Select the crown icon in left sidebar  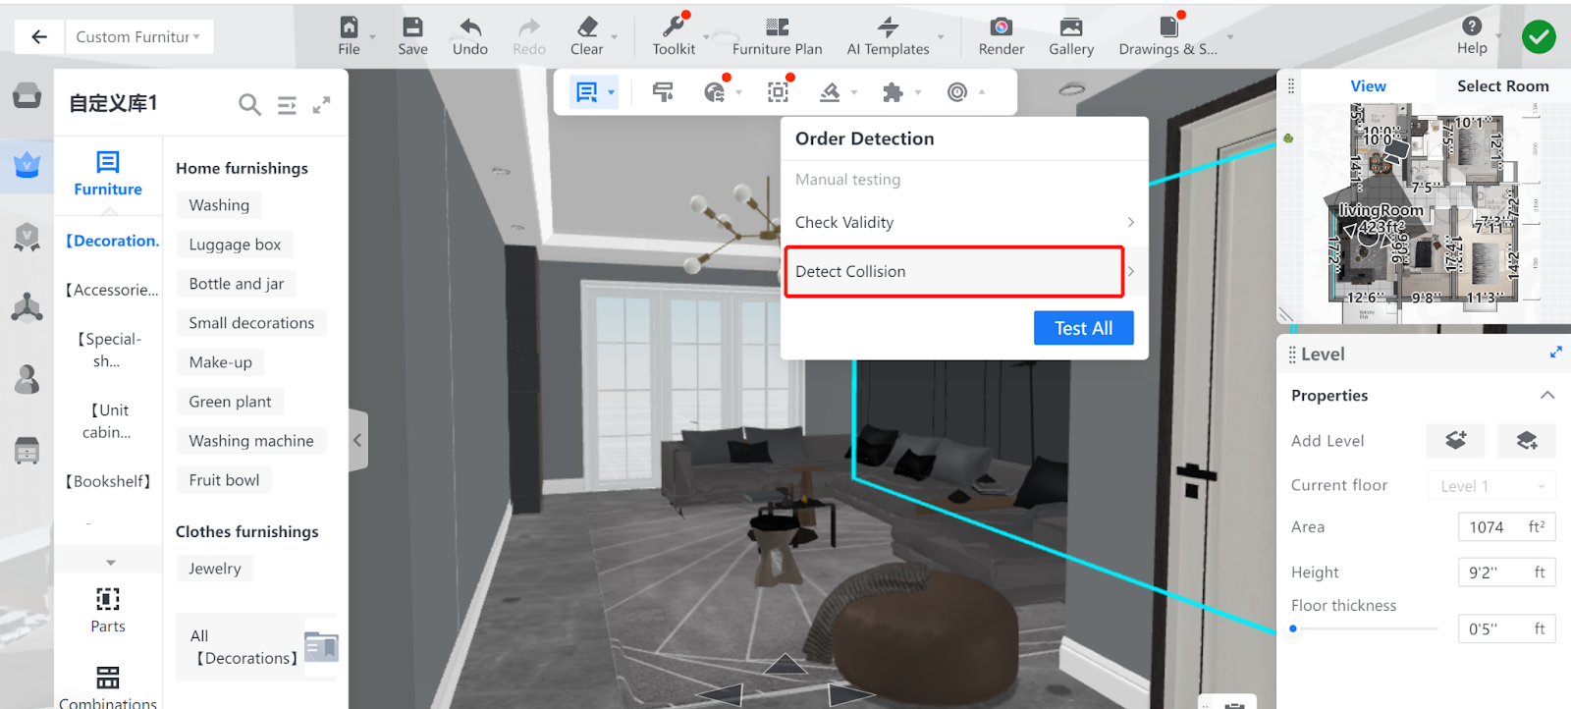(x=27, y=165)
